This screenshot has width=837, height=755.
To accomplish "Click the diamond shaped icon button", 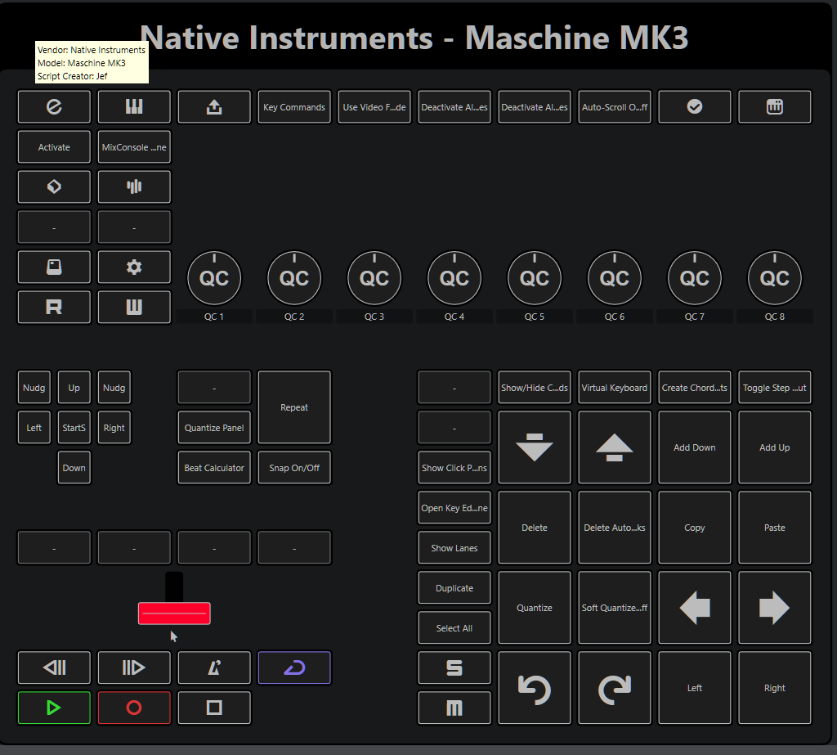I will (54, 187).
